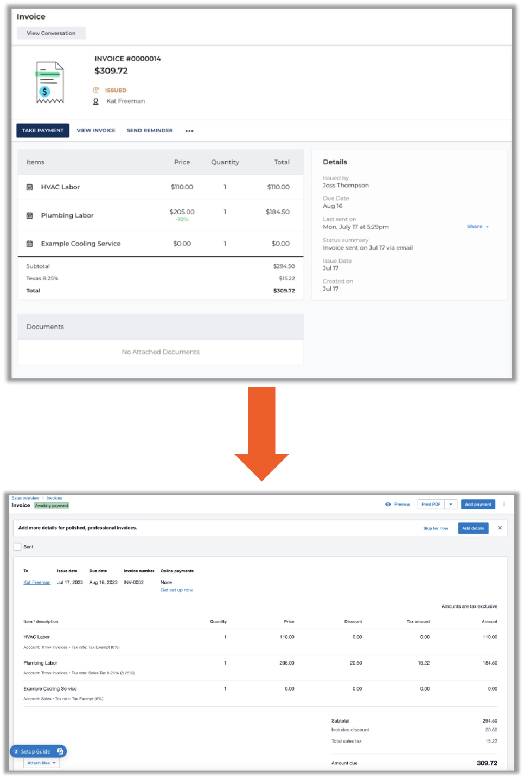Click the calendar icon beside Example Cooling Service

(30, 244)
